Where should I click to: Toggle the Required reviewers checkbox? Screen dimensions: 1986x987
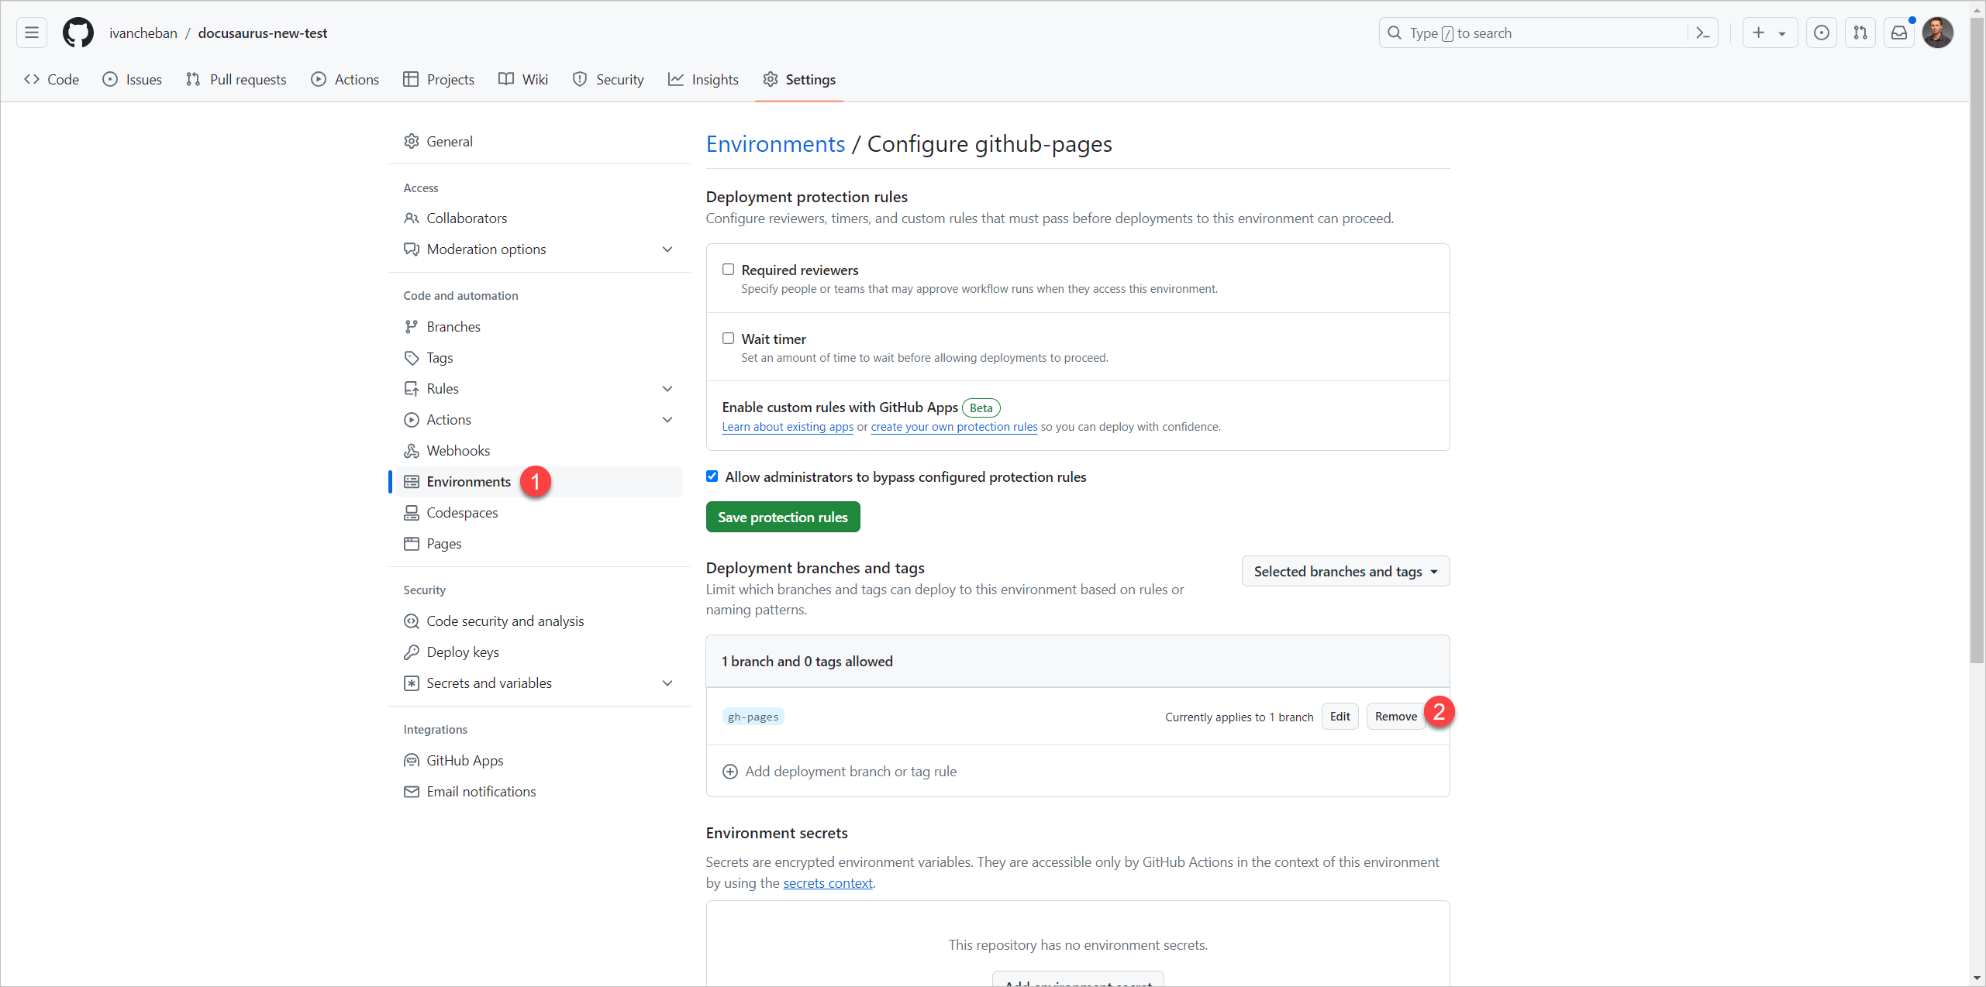tap(727, 270)
